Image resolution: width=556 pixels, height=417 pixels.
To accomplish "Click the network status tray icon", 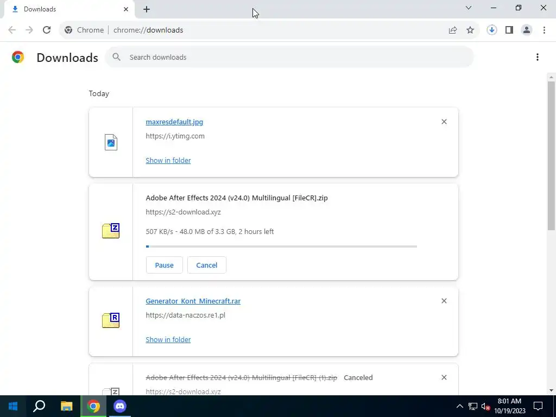I will coord(473,406).
